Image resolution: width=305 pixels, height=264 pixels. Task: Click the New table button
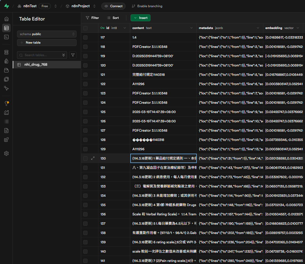click(x=47, y=43)
